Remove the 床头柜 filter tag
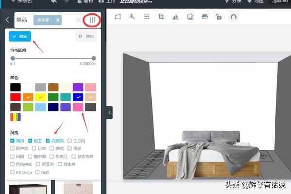The height and width of the screenshot is (194, 291). coord(58,20)
